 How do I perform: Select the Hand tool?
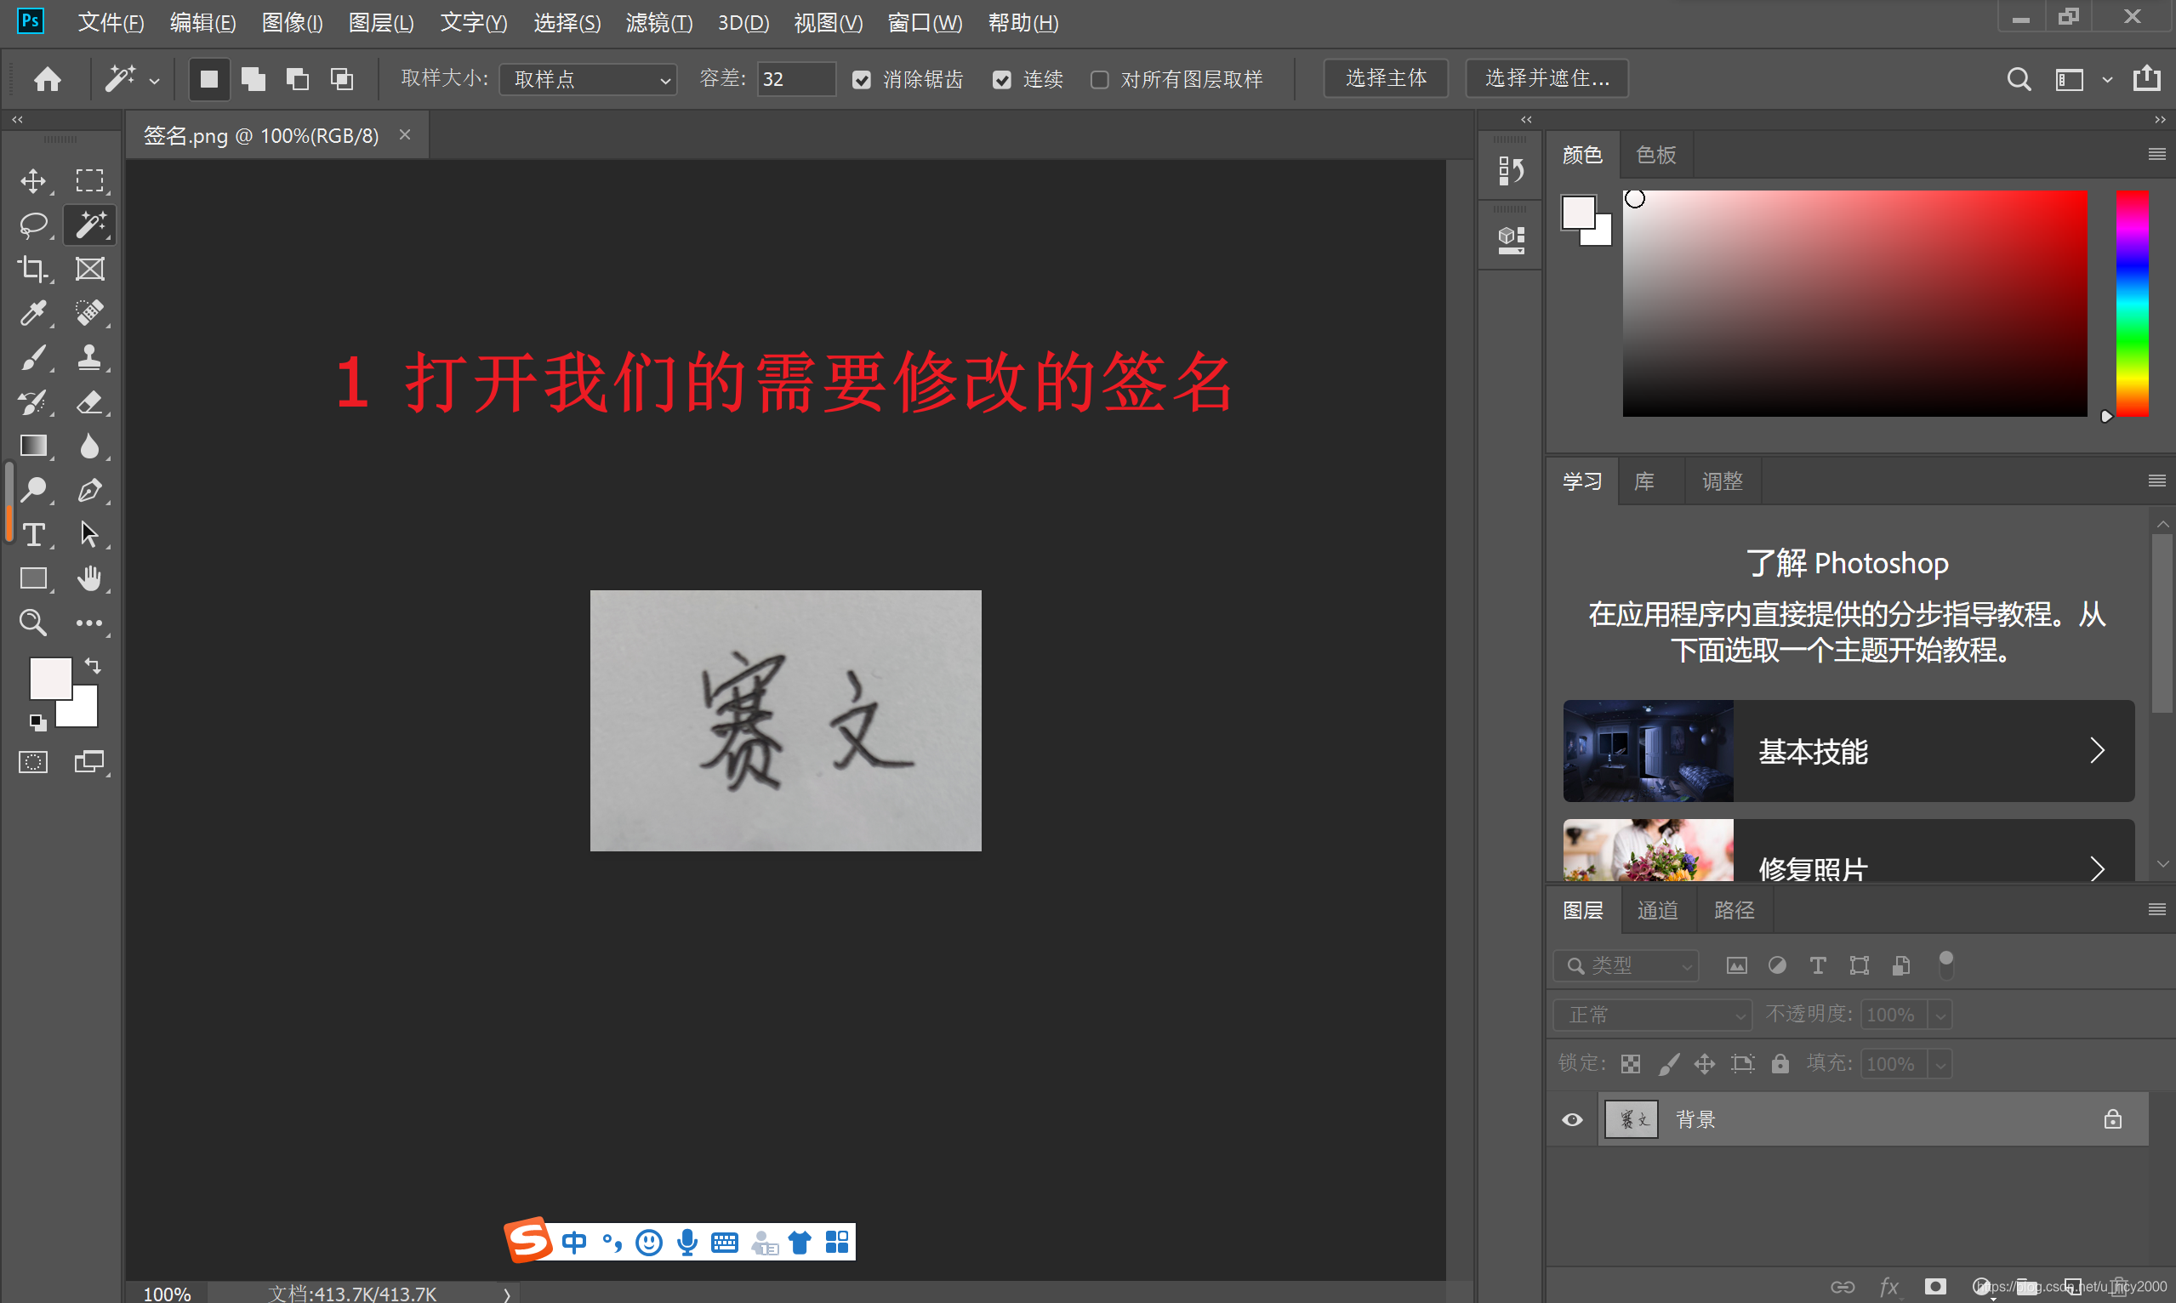click(x=88, y=578)
